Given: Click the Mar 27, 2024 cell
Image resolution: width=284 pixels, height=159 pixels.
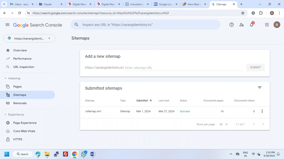Looking at the screenshot, I should click(166, 111).
